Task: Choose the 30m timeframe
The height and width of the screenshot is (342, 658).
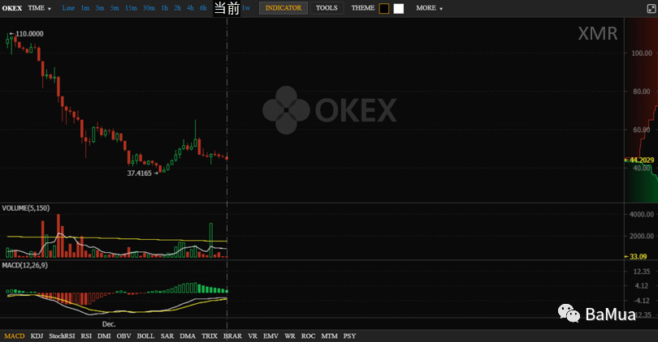Action: pyautogui.click(x=149, y=8)
